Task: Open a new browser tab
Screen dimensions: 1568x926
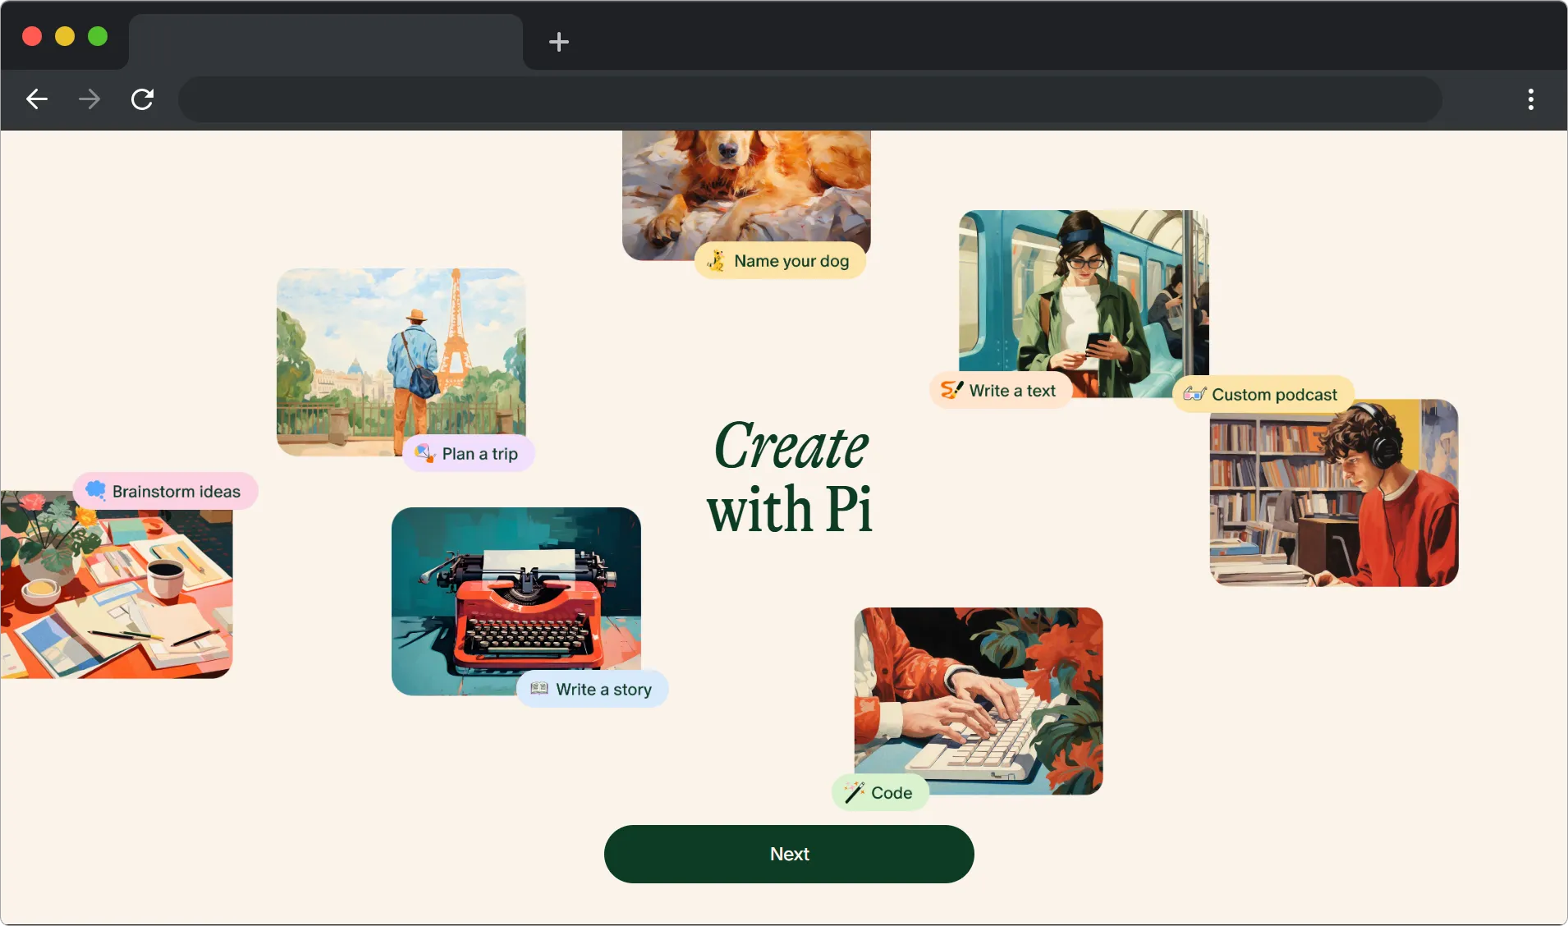Action: coord(559,42)
